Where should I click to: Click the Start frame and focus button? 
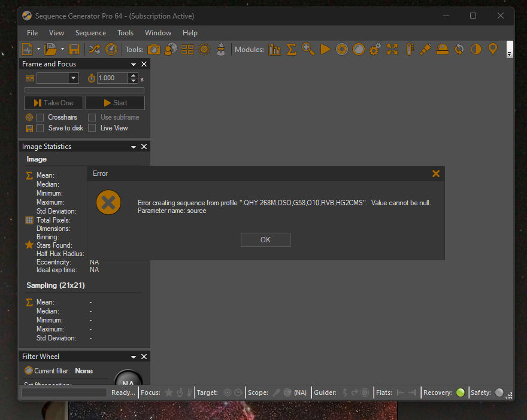click(115, 103)
